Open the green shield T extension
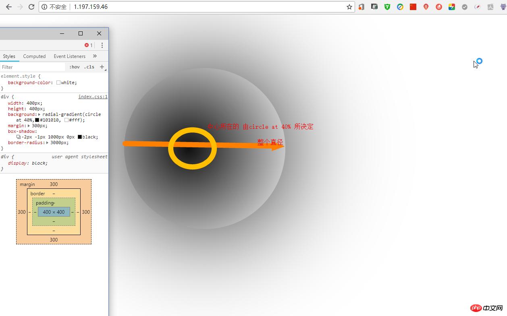This screenshot has width=507, height=316. point(387,7)
